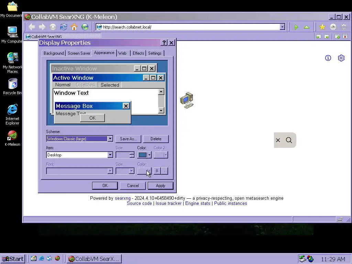Open the Issue tracker link
The image size is (352, 264).
click(168, 203)
